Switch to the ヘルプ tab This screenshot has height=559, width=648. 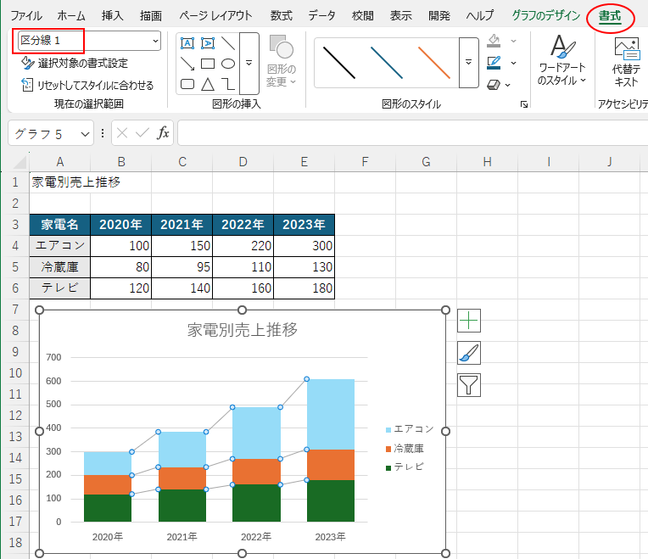click(480, 16)
